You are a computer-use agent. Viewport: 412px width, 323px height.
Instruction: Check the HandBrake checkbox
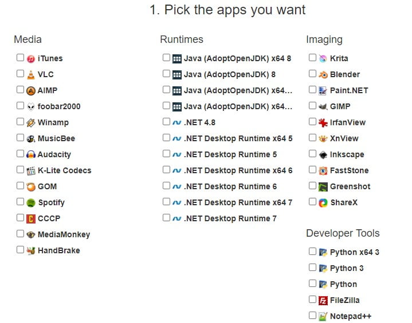pos(20,250)
